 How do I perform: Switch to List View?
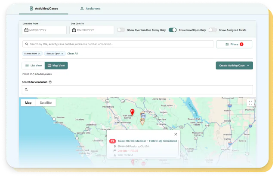33,66
